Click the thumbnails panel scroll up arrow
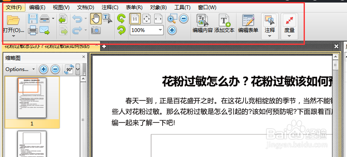The height and width of the screenshot is (157, 347). point(83,79)
